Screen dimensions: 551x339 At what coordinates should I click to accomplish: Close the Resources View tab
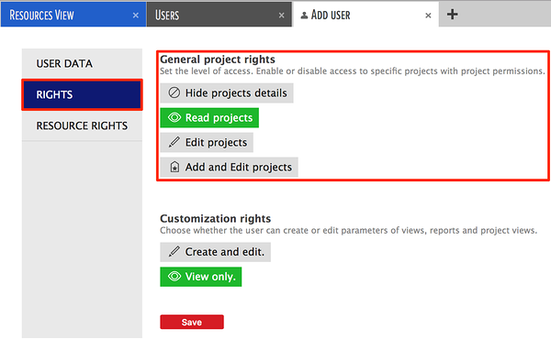click(136, 16)
